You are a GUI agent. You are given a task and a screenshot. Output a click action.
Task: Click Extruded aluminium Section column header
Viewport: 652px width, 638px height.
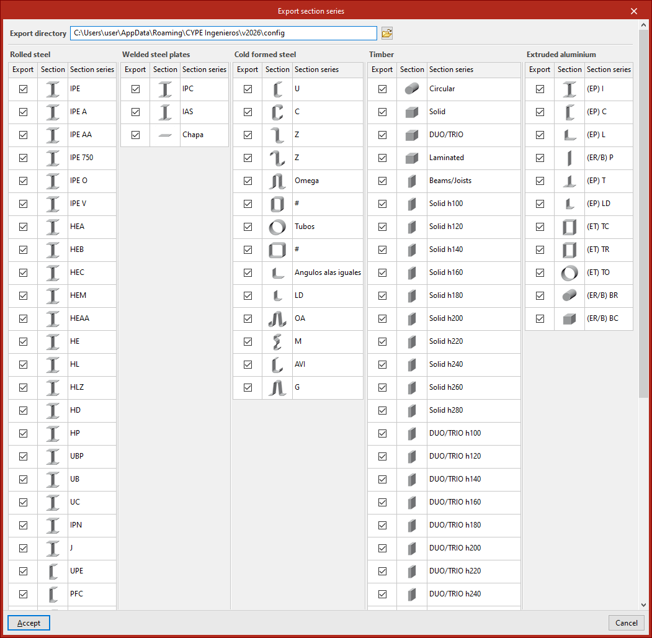[x=569, y=70]
